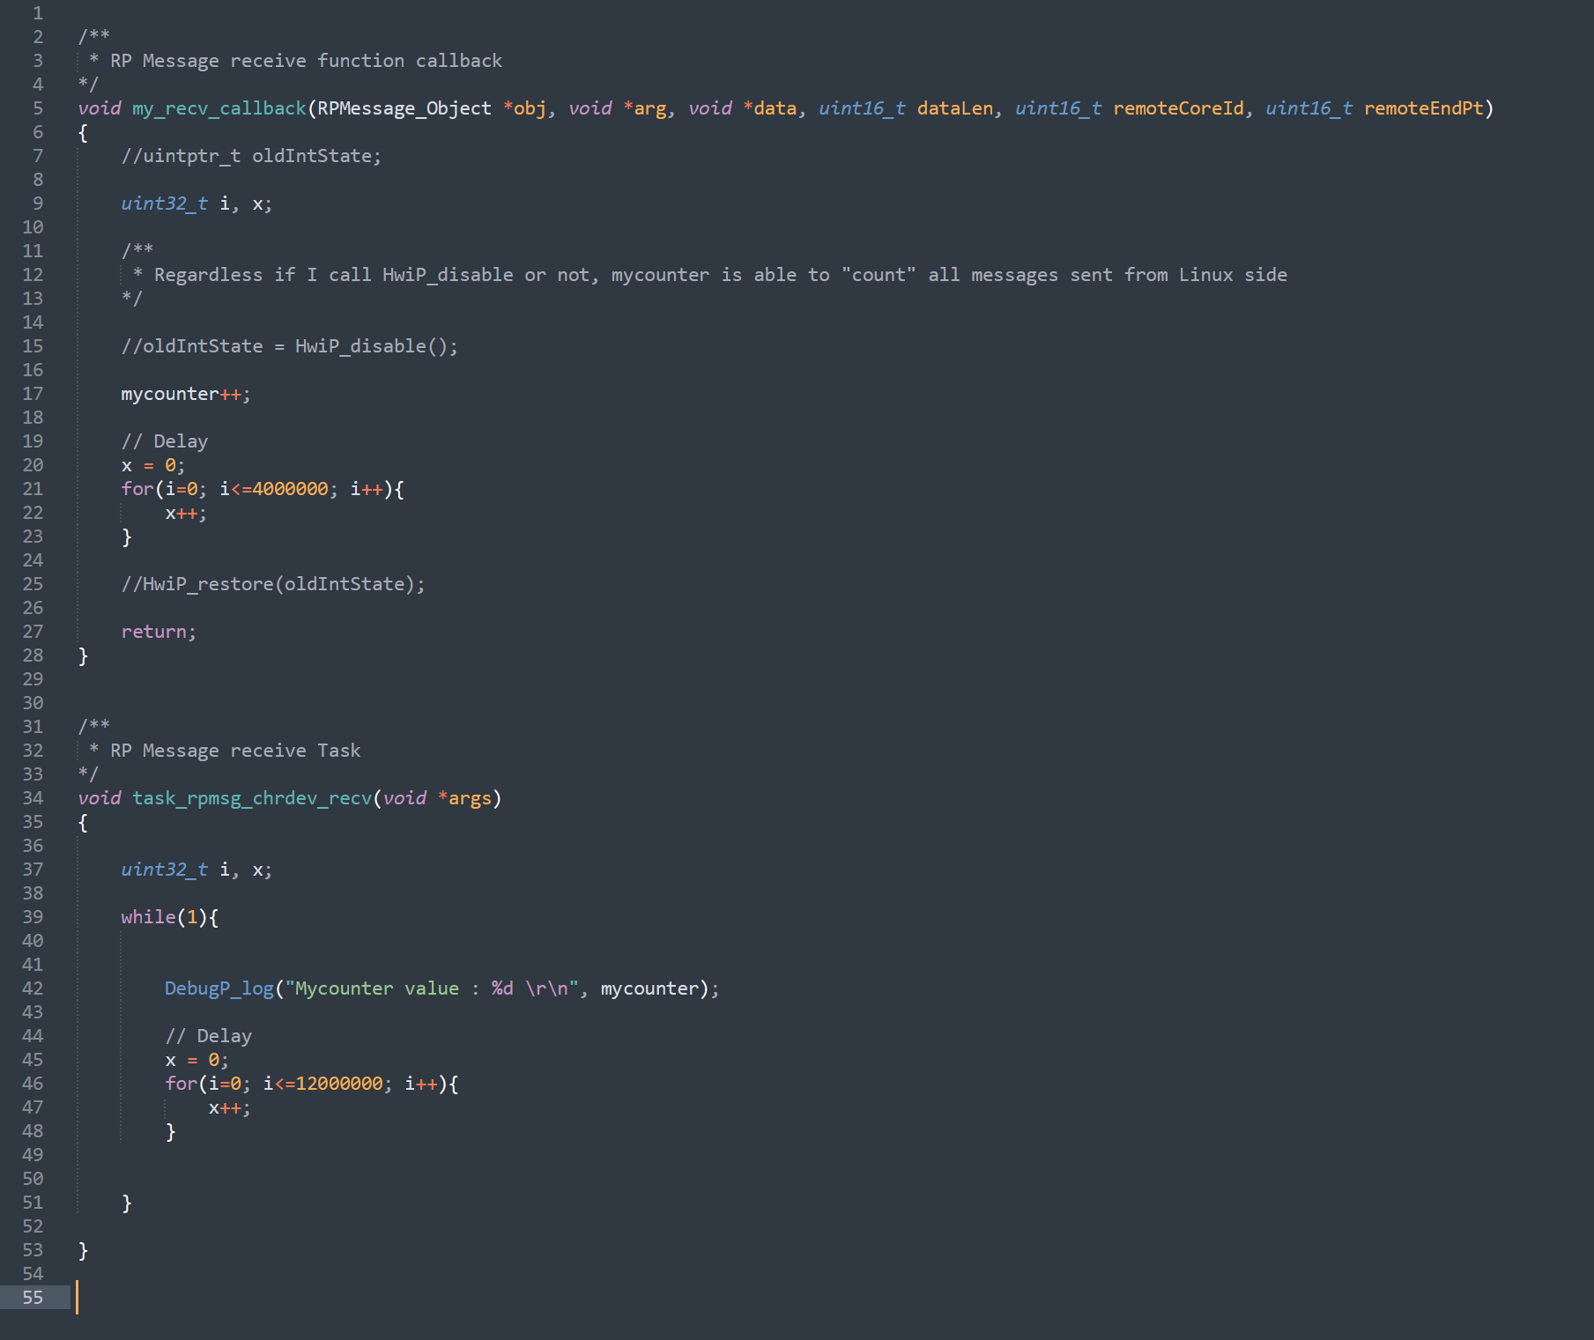
Task: Place cursor on my_recv_callback function name
Action: click(219, 107)
